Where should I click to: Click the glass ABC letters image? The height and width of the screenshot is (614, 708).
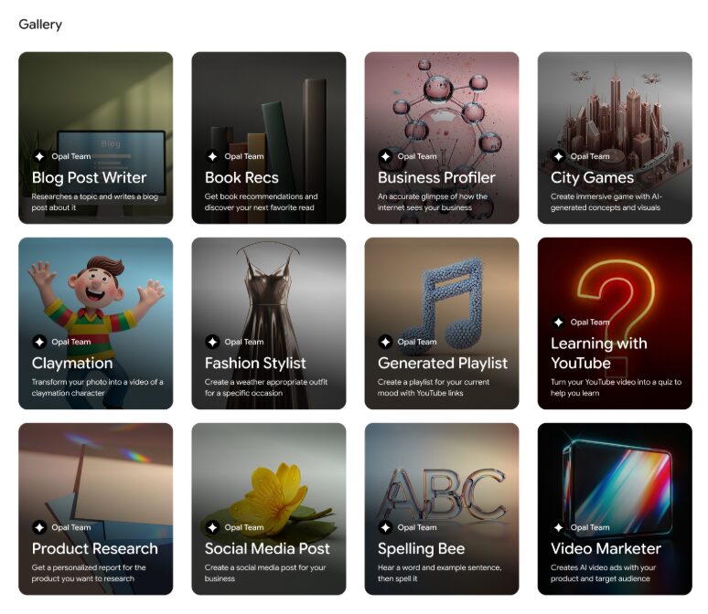click(443, 494)
